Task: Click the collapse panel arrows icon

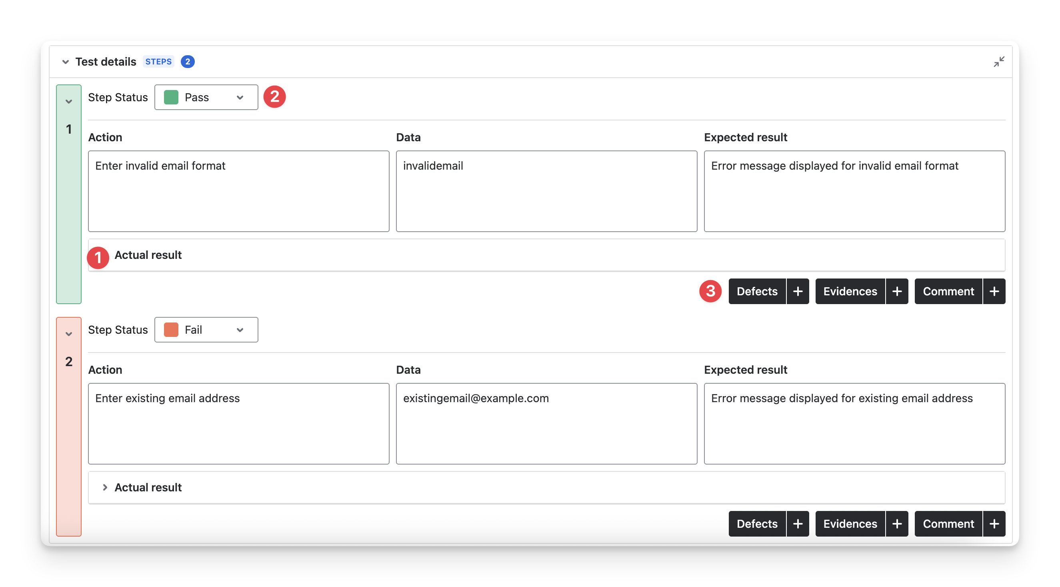Action: point(999,62)
